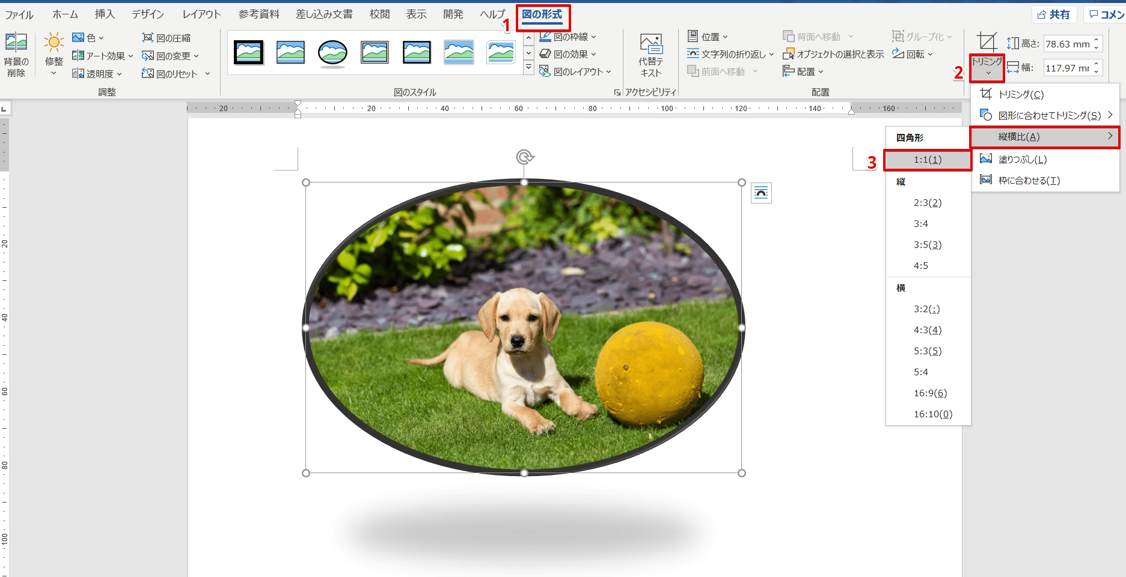The height and width of the screenshot is (577, 1126).
Task: Open the 差し込み文書 tab
Action: pos(324,14)
